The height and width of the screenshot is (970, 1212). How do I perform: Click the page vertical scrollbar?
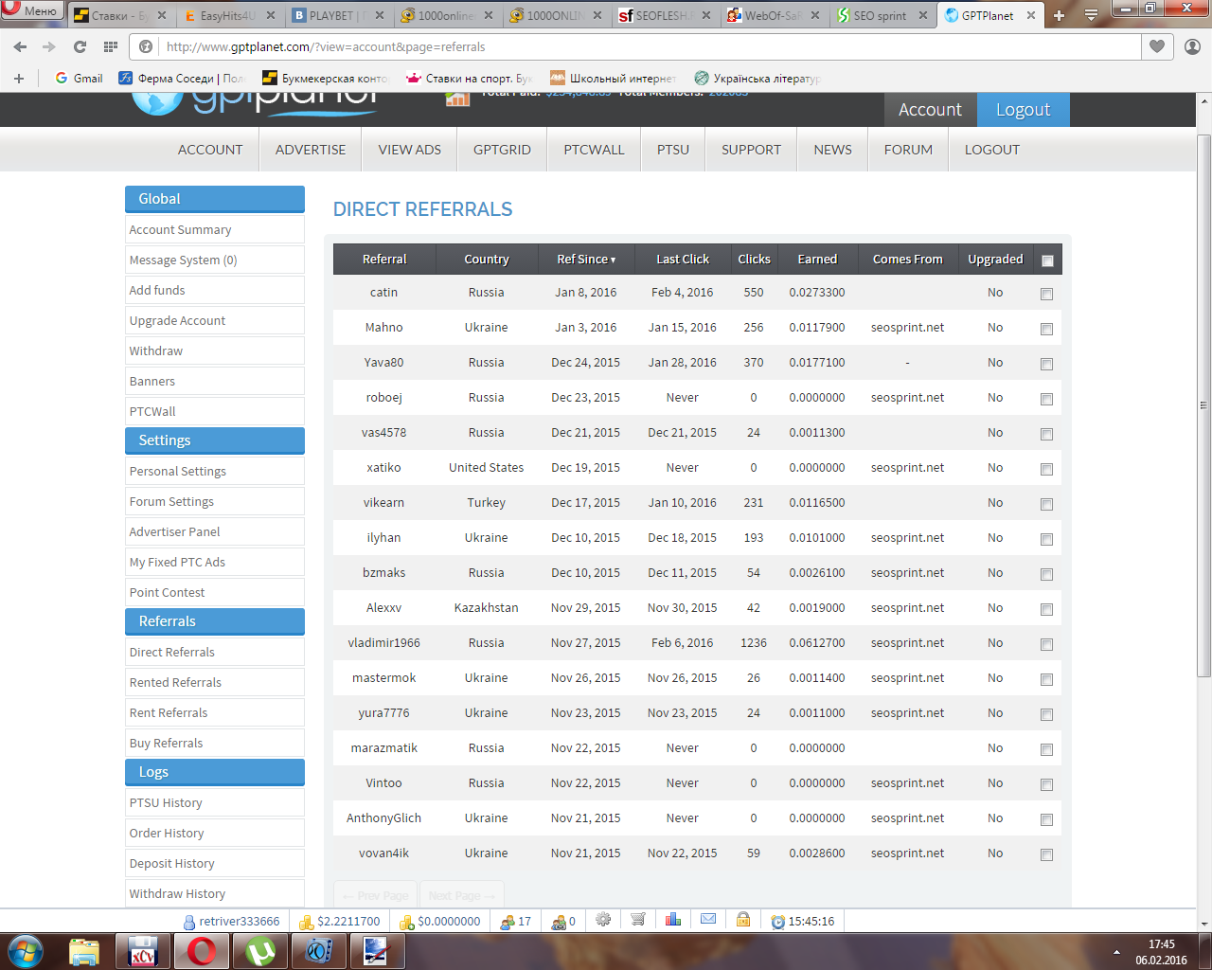(x=1203, y=405)
